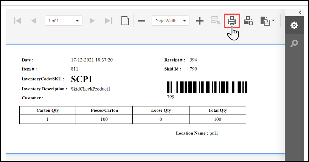Zoom out with the minus button
This screenshot has height=162, width=309.
141,21
